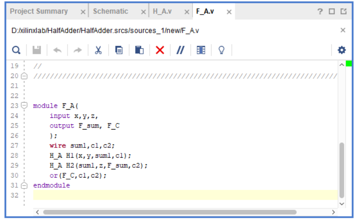Screen dimensions: 359x222
Task: Click the red X Delete icon
Action: (160, 50)
